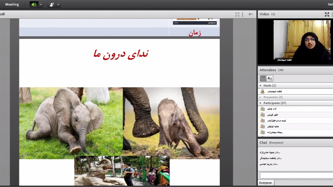The image size is (333, 187).
Task: Click the host's user icon in Hosts list
Action: point(262,91)
